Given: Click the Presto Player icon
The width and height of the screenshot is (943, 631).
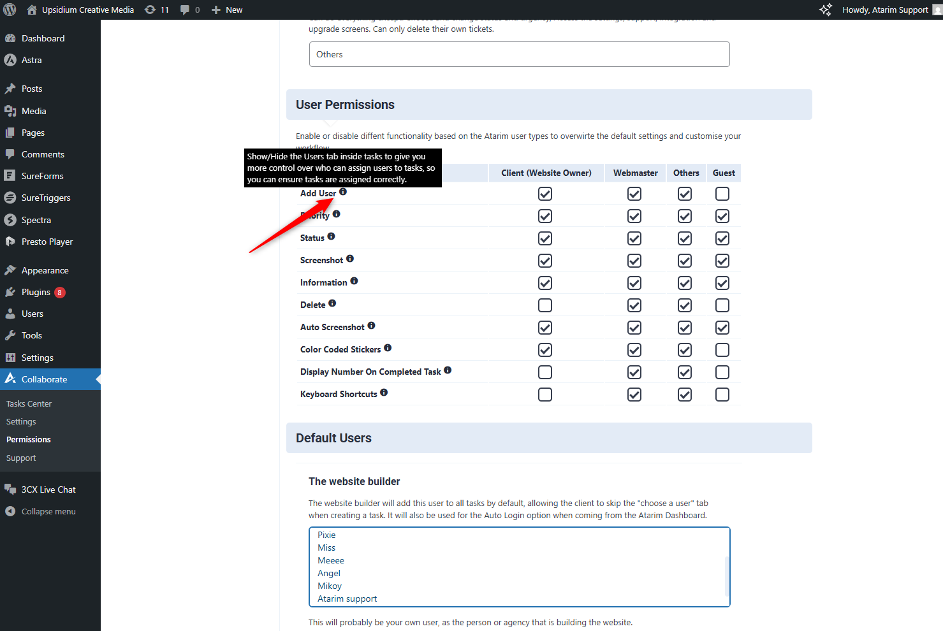Looking at the screenshot, I should tap(10, 242).
